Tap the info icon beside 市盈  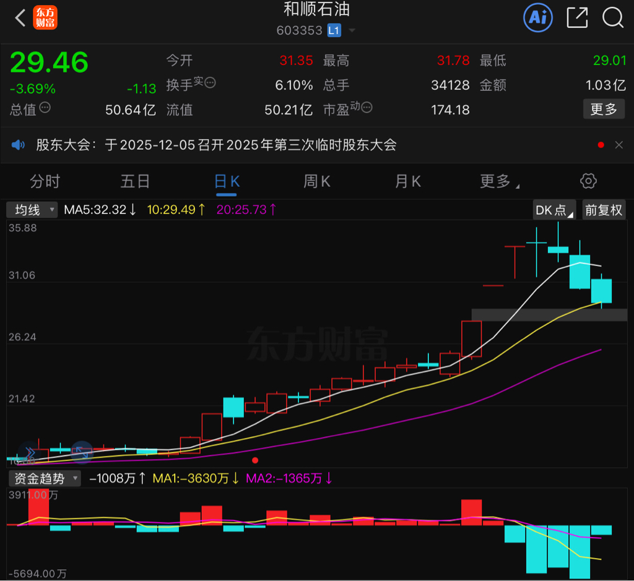pos(367,108)
